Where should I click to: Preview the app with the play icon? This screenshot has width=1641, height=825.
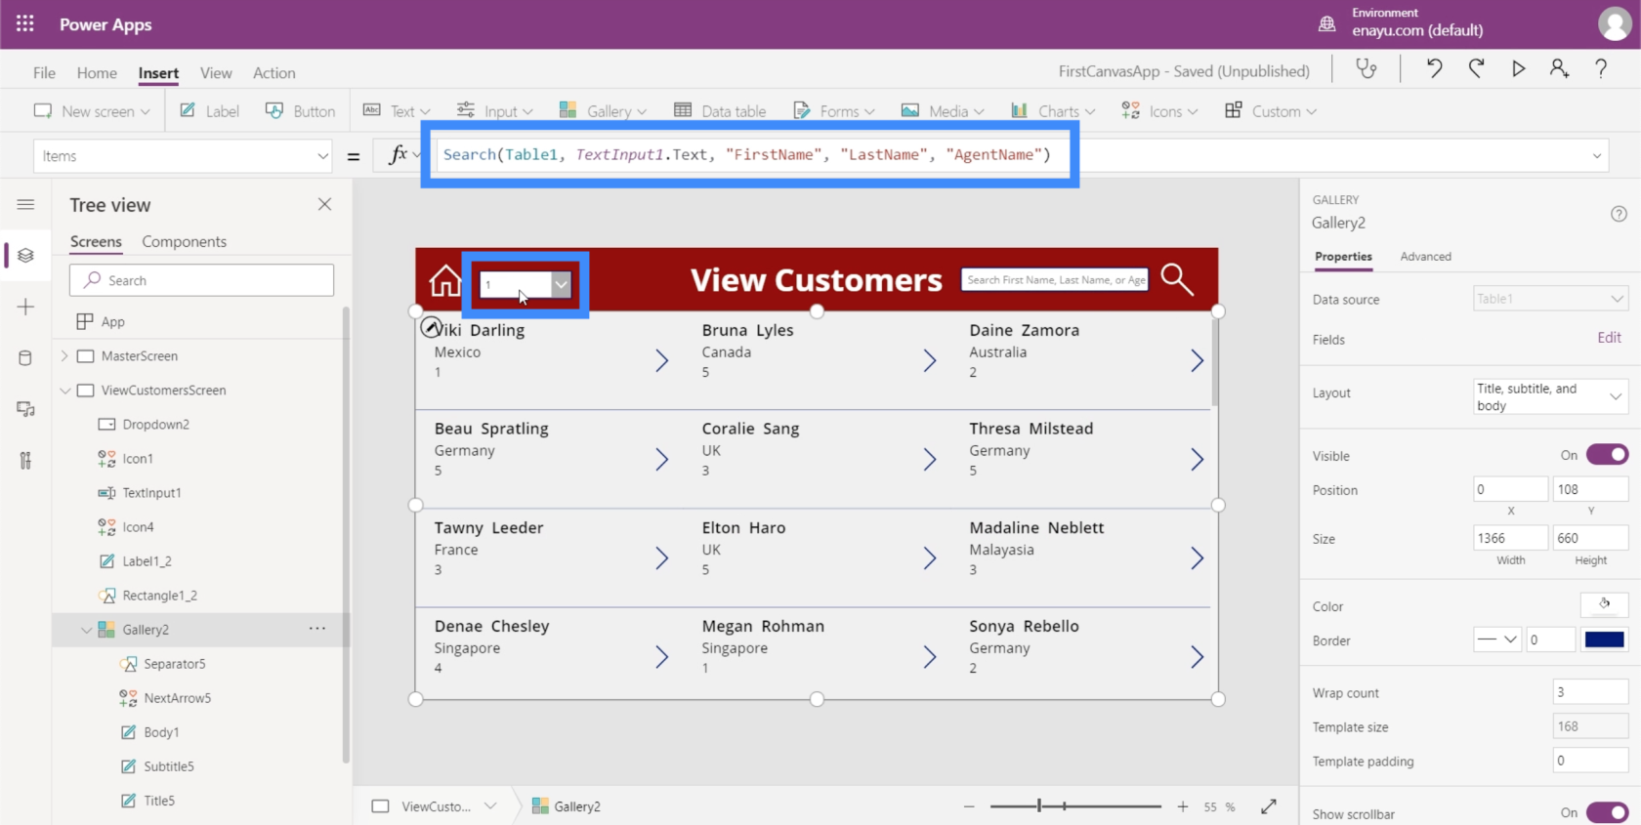click(1518, 68)
